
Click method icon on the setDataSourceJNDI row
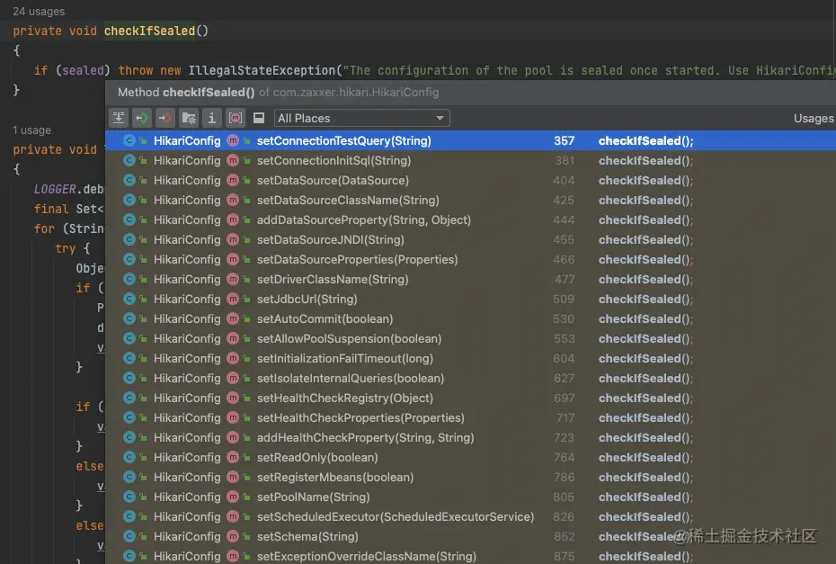(233, 239)
